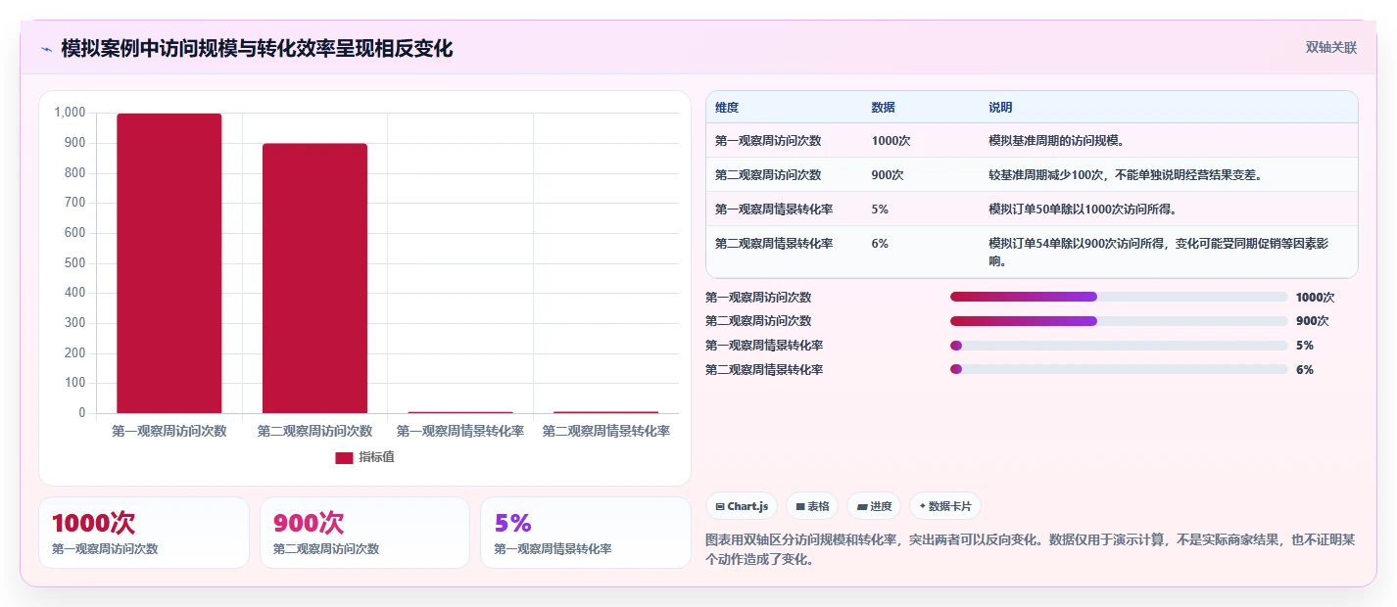Click the 6% value beside the progress bar

(x=1304, y=370)
